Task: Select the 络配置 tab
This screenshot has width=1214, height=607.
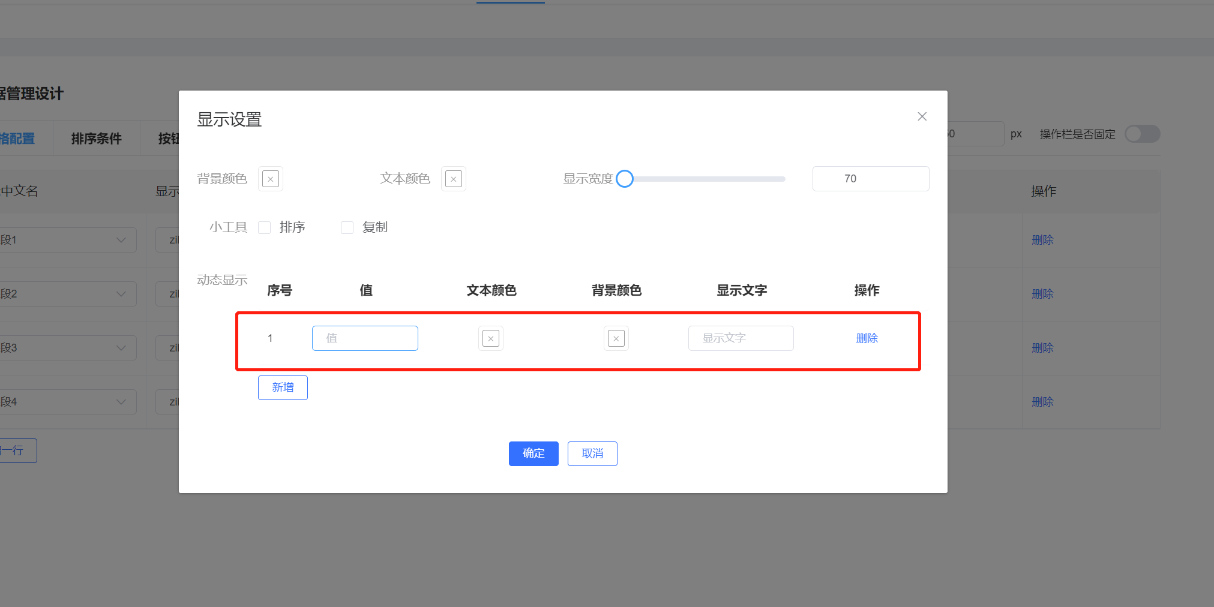Action: [x=18, y=137]
